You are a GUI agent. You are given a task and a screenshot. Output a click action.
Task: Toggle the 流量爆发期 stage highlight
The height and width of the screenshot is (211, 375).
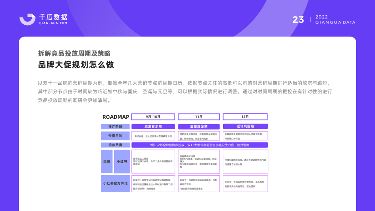[199, 126]
